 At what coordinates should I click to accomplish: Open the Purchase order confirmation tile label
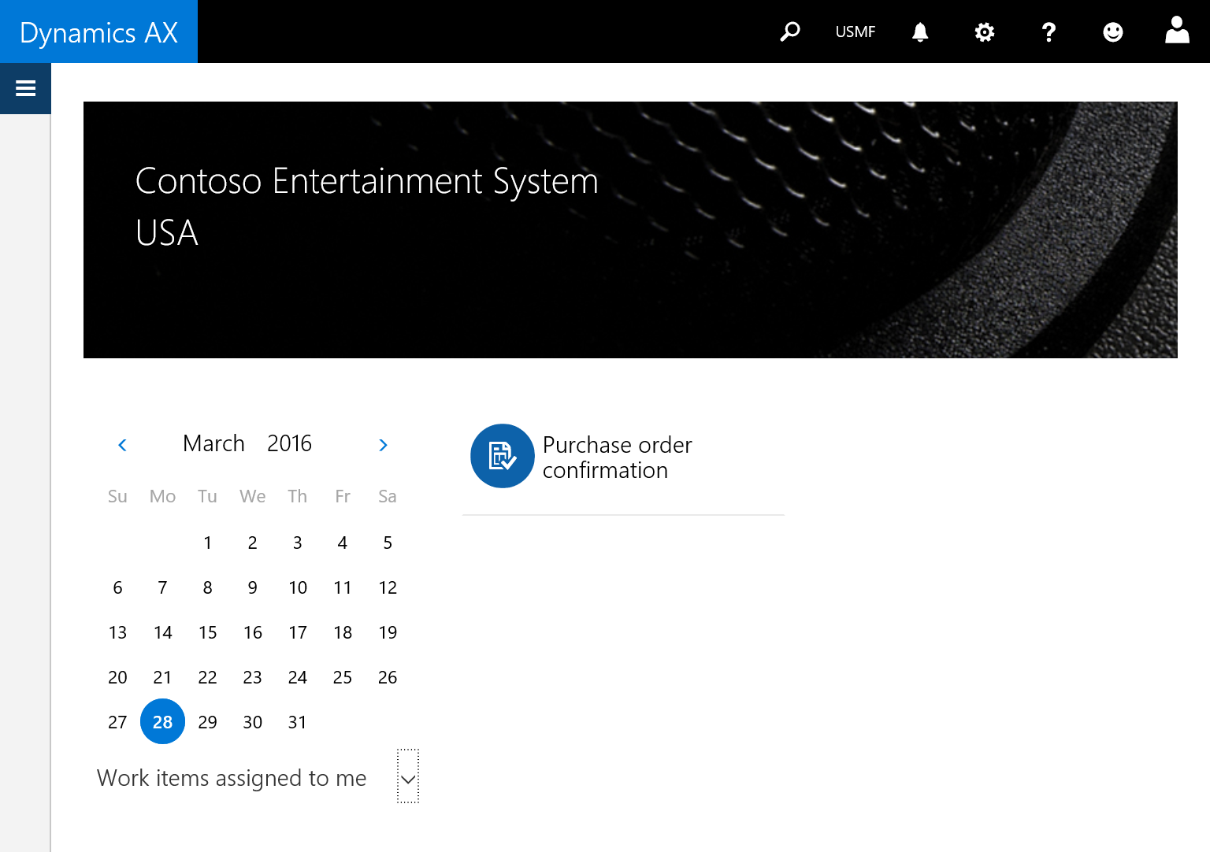pyautogui.click(x=617, y=457)
